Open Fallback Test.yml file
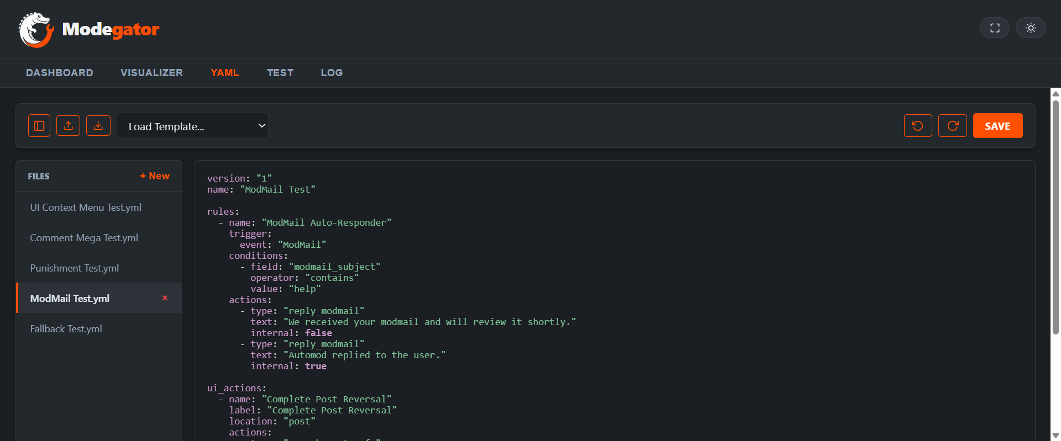This screenshot has width=1061, height=441. tap(99, 329)
